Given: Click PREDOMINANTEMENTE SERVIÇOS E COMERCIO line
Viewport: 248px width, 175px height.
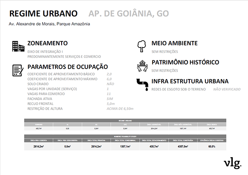Looking at the screenshot, I should tap(64, 57).
